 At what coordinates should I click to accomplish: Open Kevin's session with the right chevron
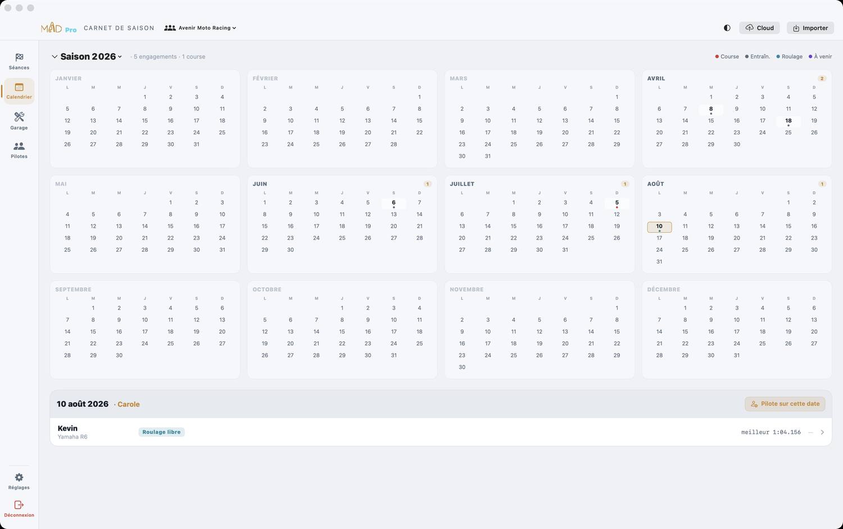(822, 432)
